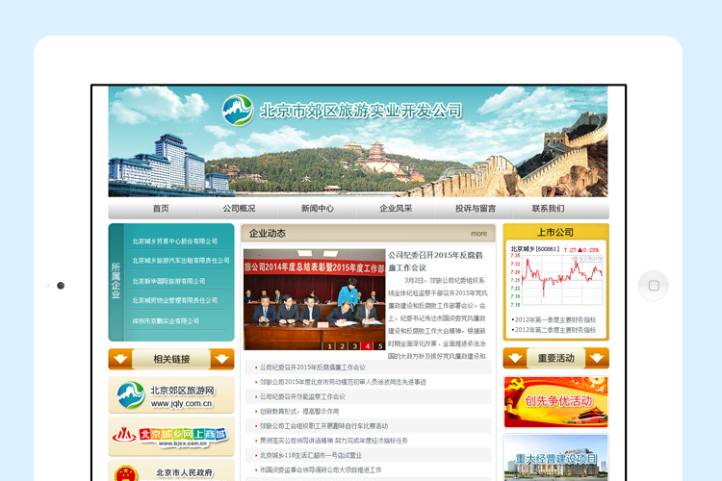
Task: Open the 公司概况 navigation menu
Action: click(x=239, y=209)
